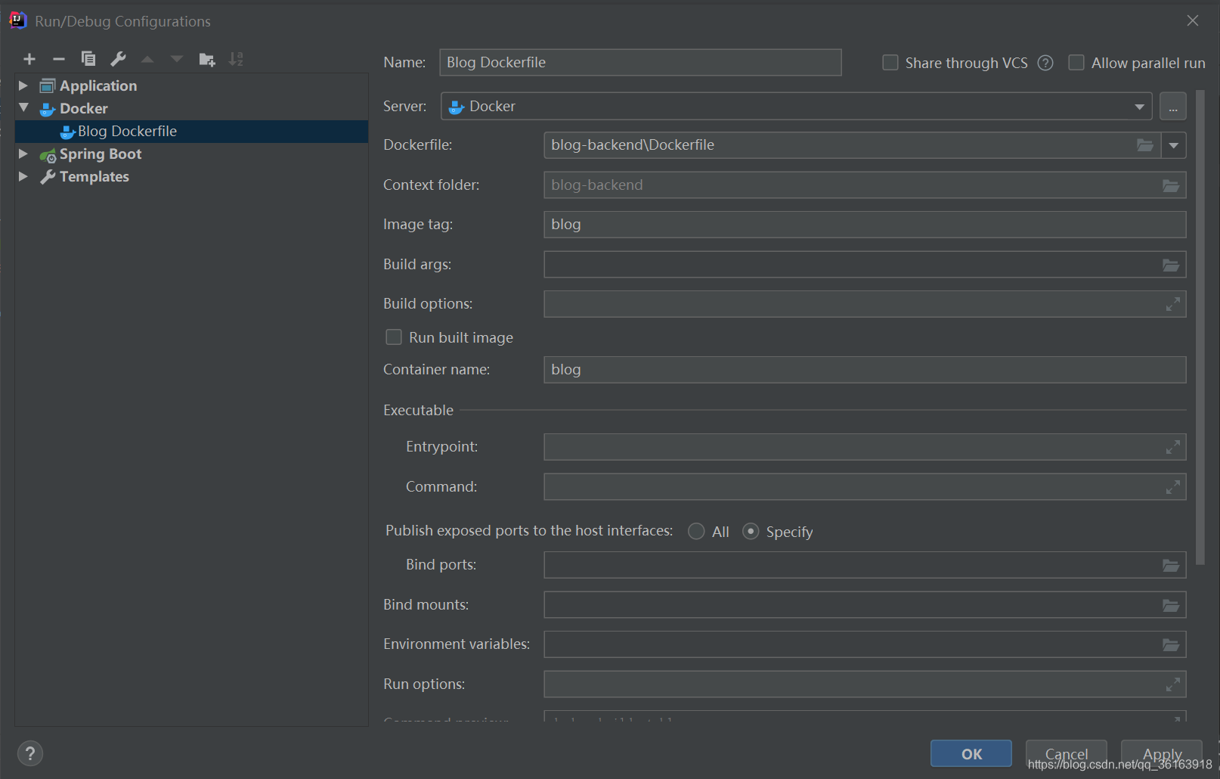Expand the Entrypoint field

[x=1172, y=447]
